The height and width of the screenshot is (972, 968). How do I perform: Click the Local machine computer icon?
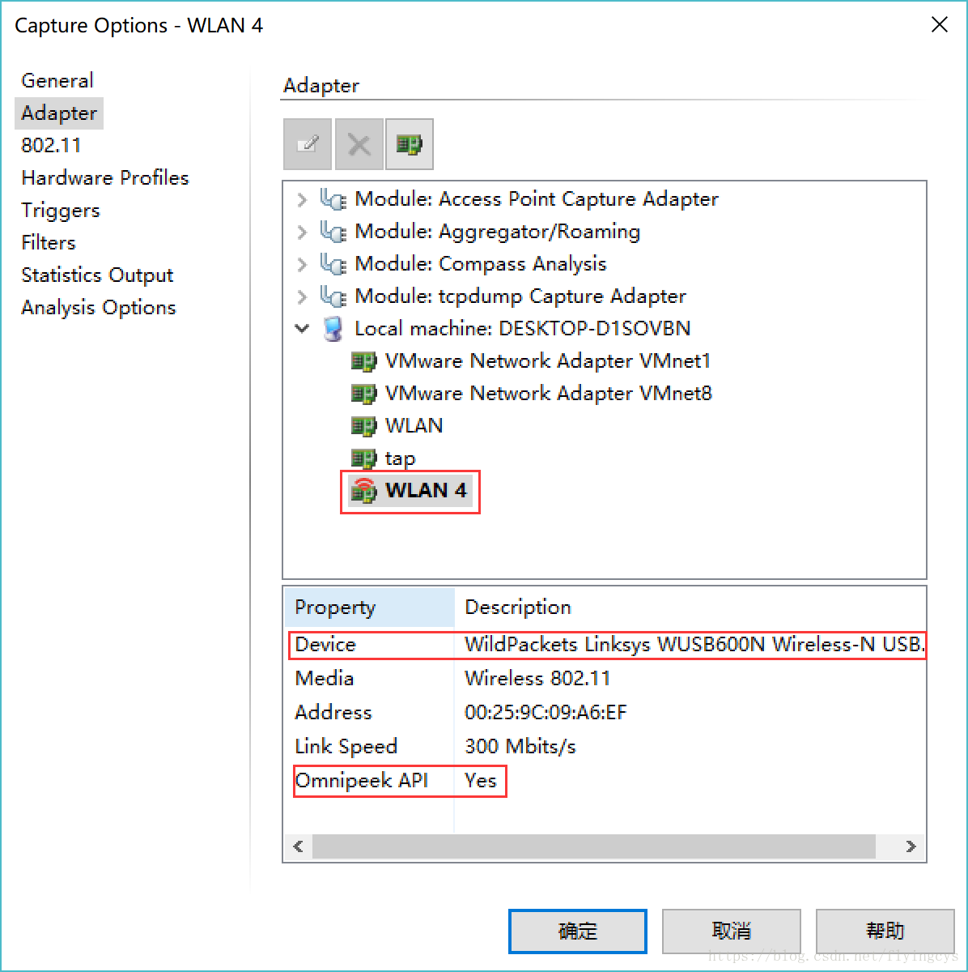333,329
